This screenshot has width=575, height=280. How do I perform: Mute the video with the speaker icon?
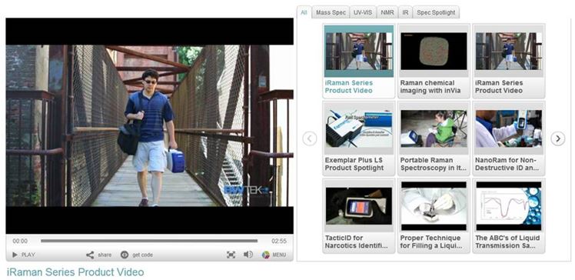(x=248, y=255)
